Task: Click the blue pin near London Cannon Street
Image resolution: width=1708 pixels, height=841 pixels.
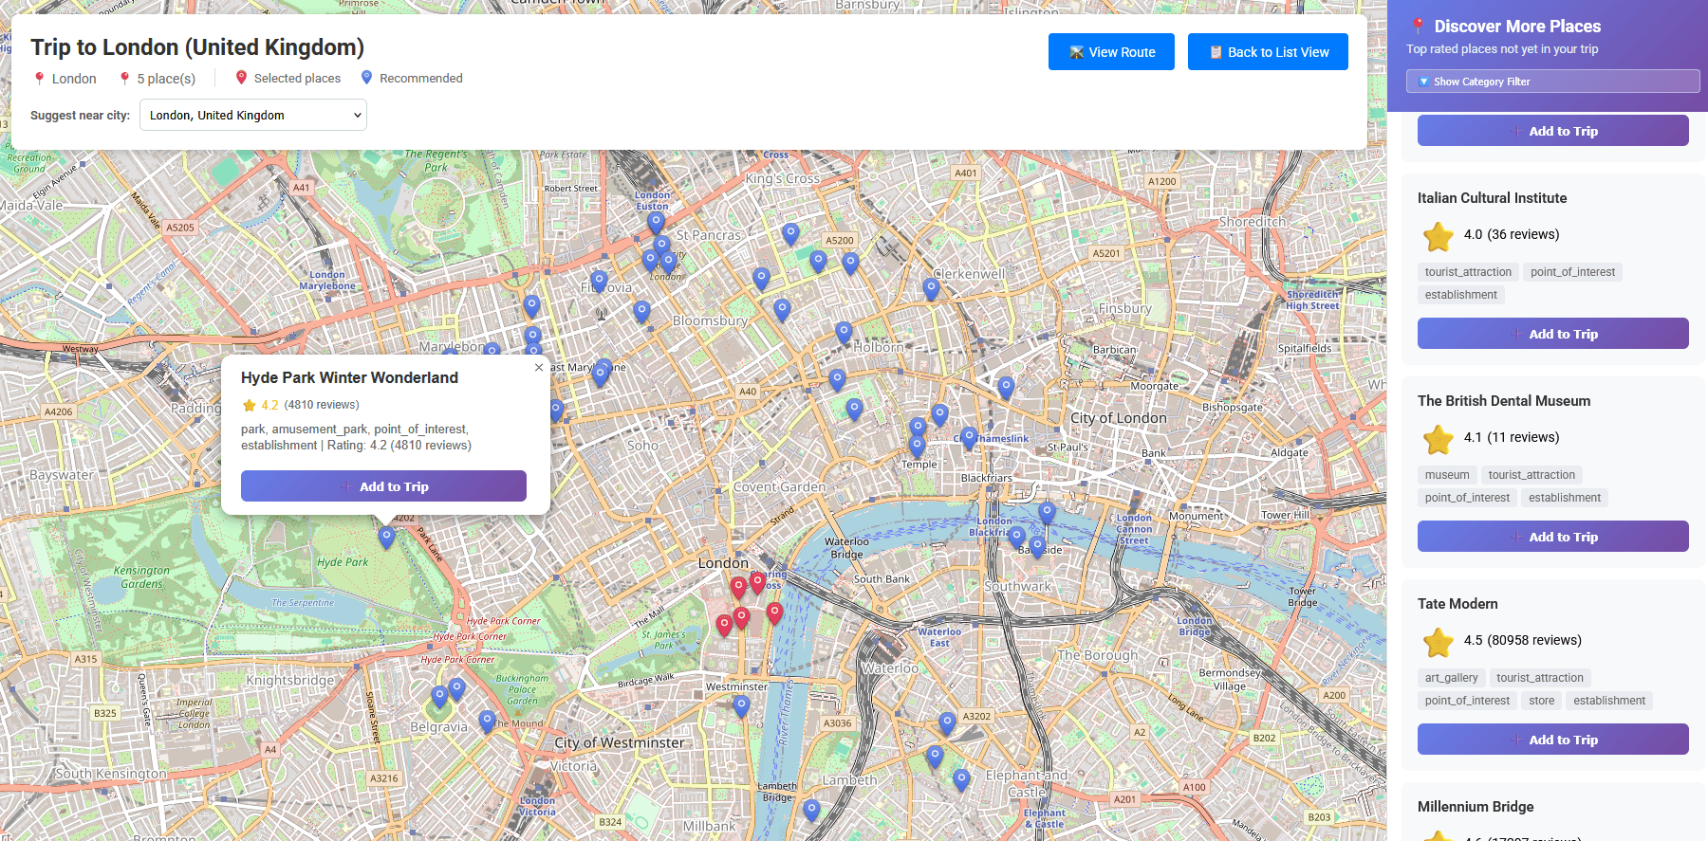Action: tap(1047, 513)
